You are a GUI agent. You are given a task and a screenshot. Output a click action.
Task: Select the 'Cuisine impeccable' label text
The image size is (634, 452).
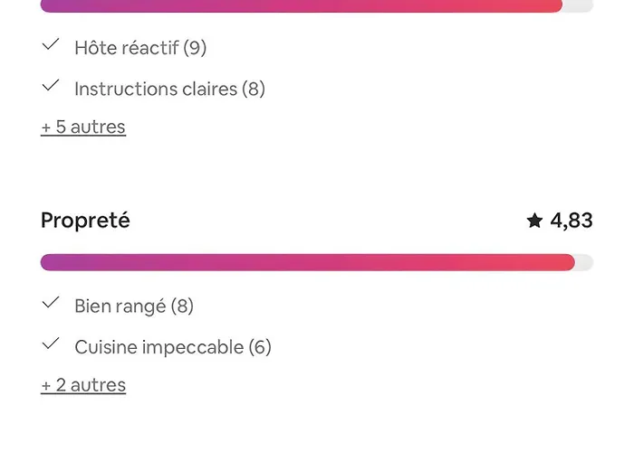pos(158,347)
